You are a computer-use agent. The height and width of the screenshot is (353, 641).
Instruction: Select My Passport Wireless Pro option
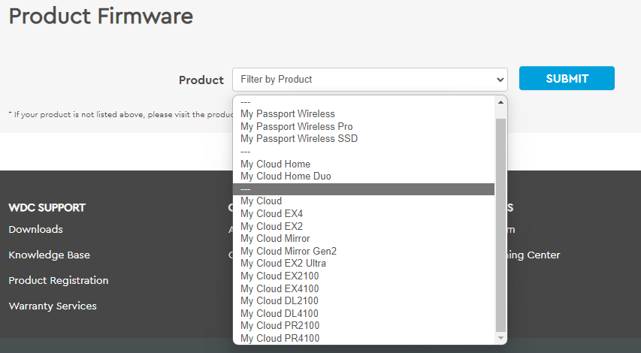point(364,126)
